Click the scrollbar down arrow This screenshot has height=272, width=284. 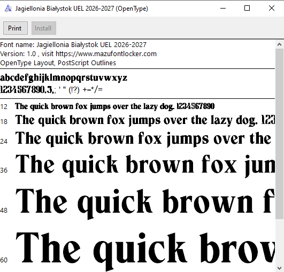279,268
